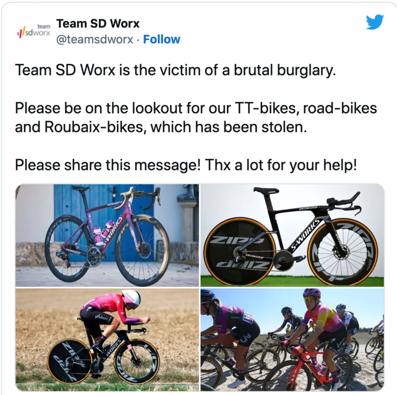
Task: Click the @teamsdworx handle
Action: point(94,40)
